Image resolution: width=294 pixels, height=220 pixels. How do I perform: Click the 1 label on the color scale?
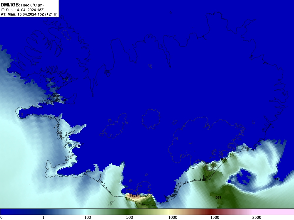(x=43, y=217)
